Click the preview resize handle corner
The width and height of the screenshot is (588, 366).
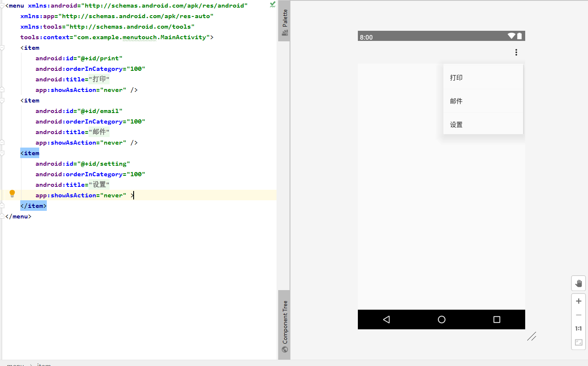pos(532,336)
